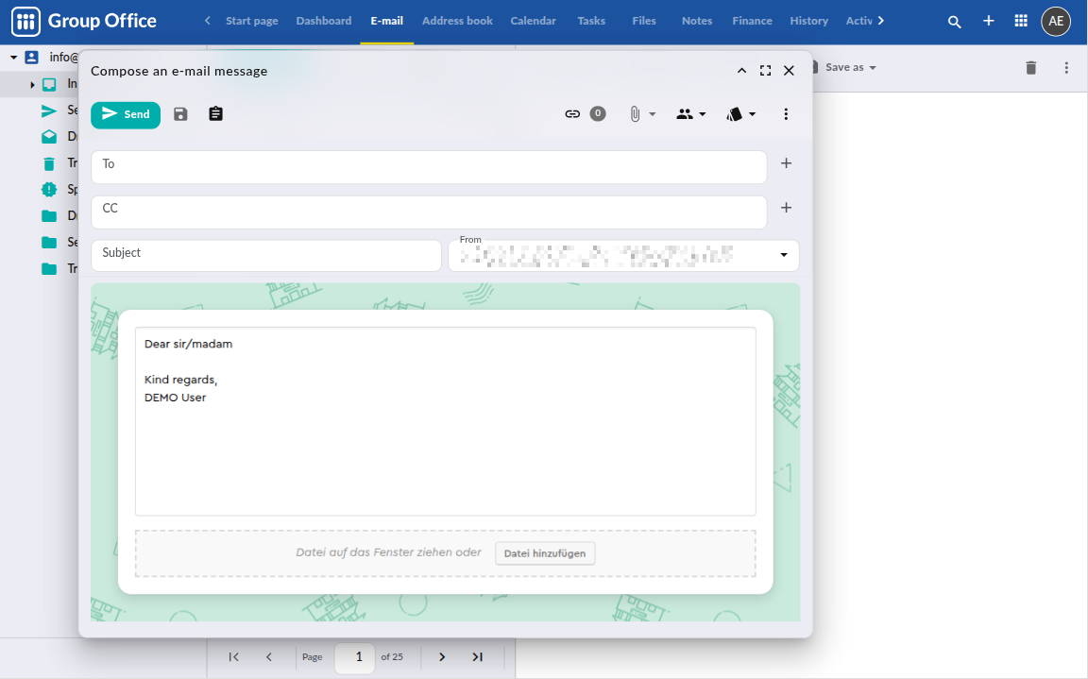The image size is (1088, 679).
Task: Select the Drafts open-envelope folder icon
Action: click(49, 137)
